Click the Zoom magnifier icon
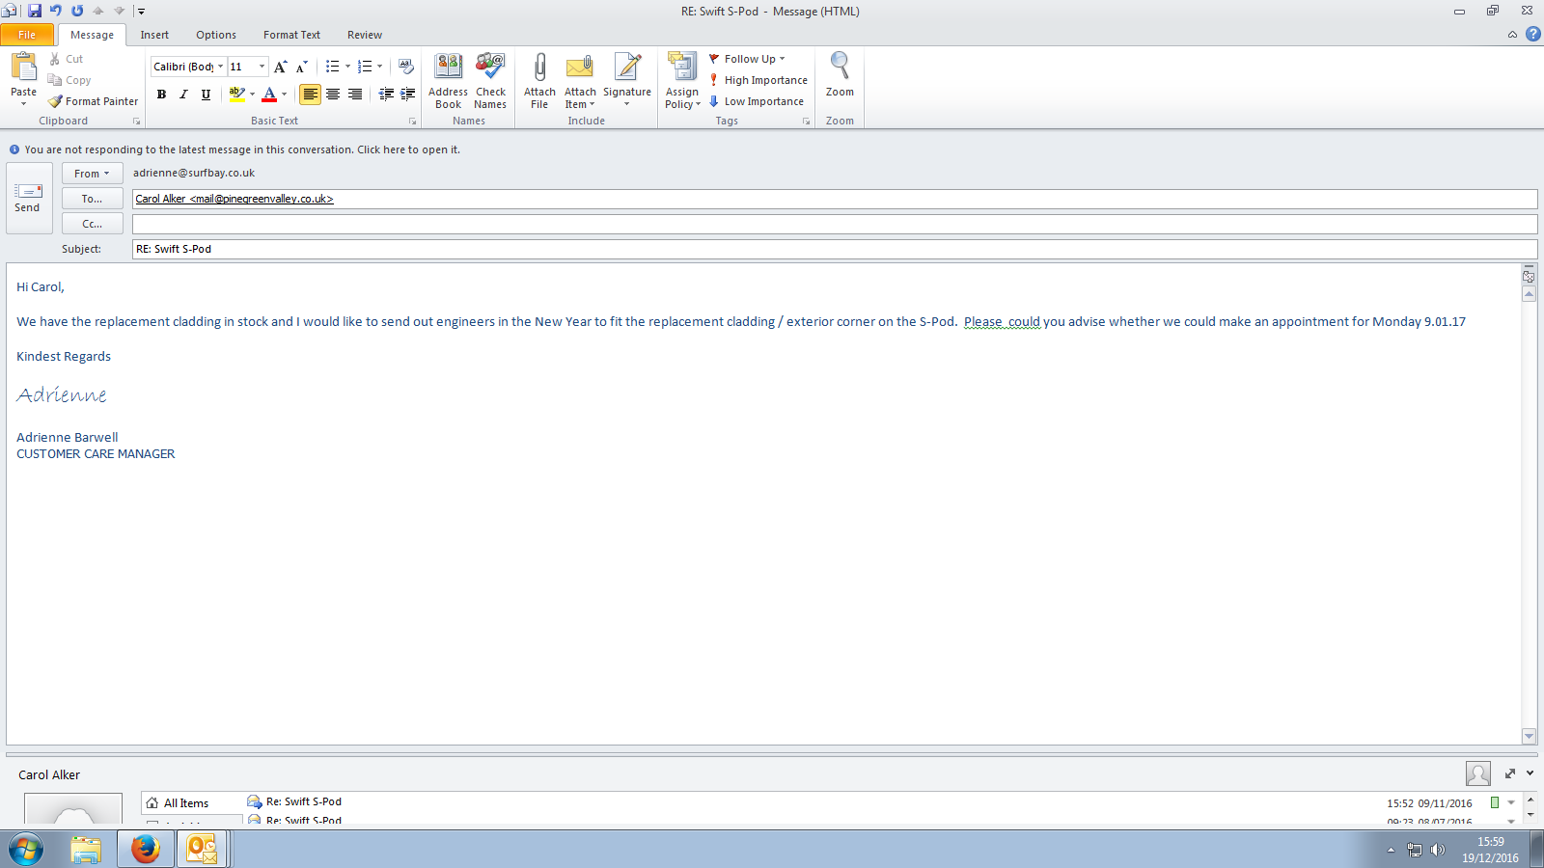 [x=840, y=67]
